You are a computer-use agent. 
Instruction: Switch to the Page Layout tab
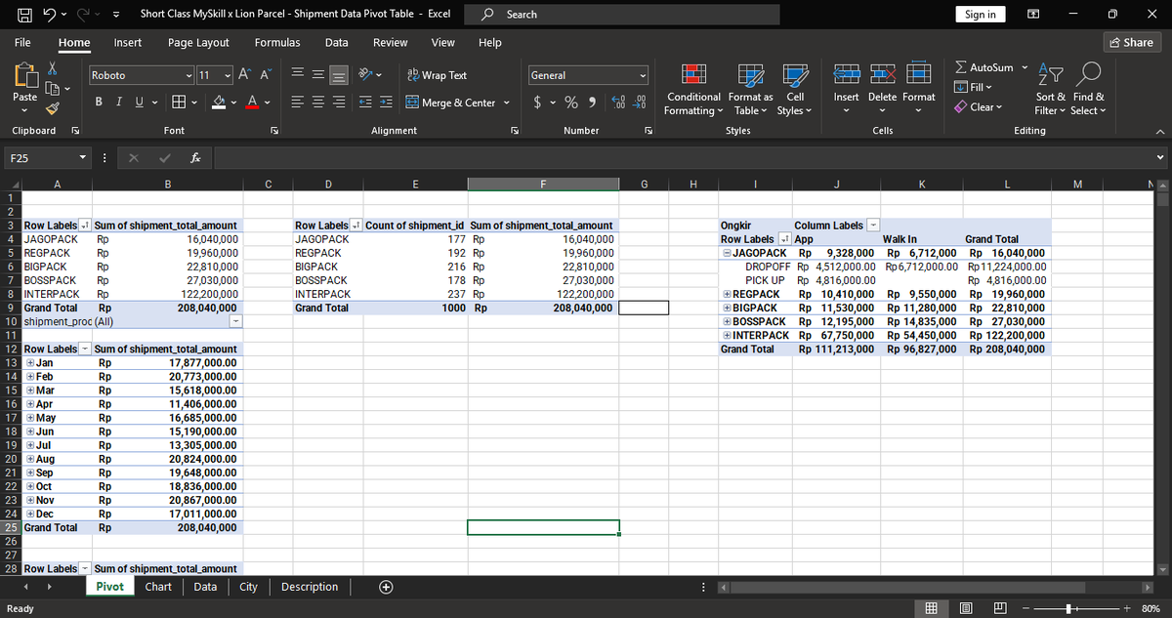(x=198, y=42)
